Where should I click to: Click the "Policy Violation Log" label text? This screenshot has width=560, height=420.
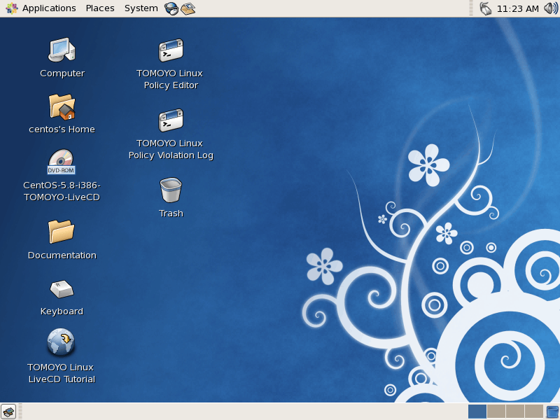(x=171, y=155)
